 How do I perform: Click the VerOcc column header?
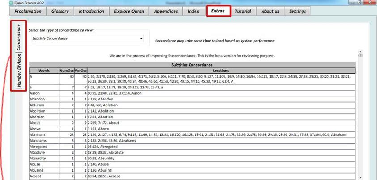pyautogui.click(x=80, y=71)
